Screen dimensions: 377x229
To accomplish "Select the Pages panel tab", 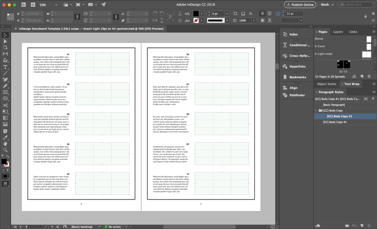I will coord(321,32).
